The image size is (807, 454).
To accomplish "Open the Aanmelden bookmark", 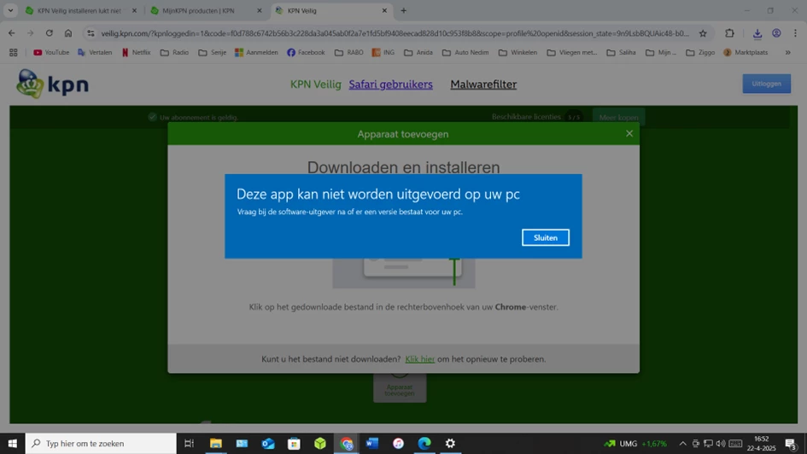I will click(x=256, y=52).
